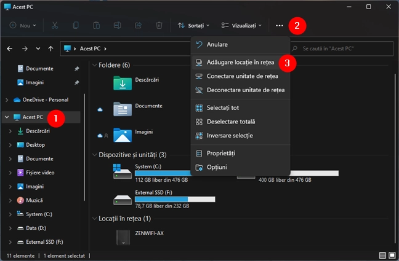Choose Deconectare unitate de rețea

coord(241,90)
